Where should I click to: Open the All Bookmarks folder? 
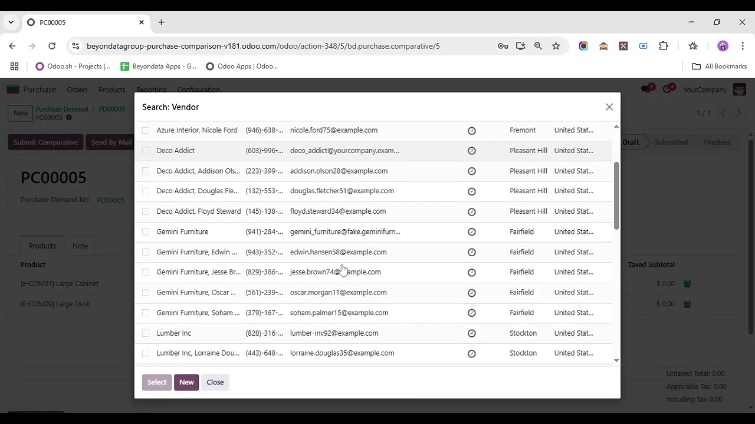point(719,67)
